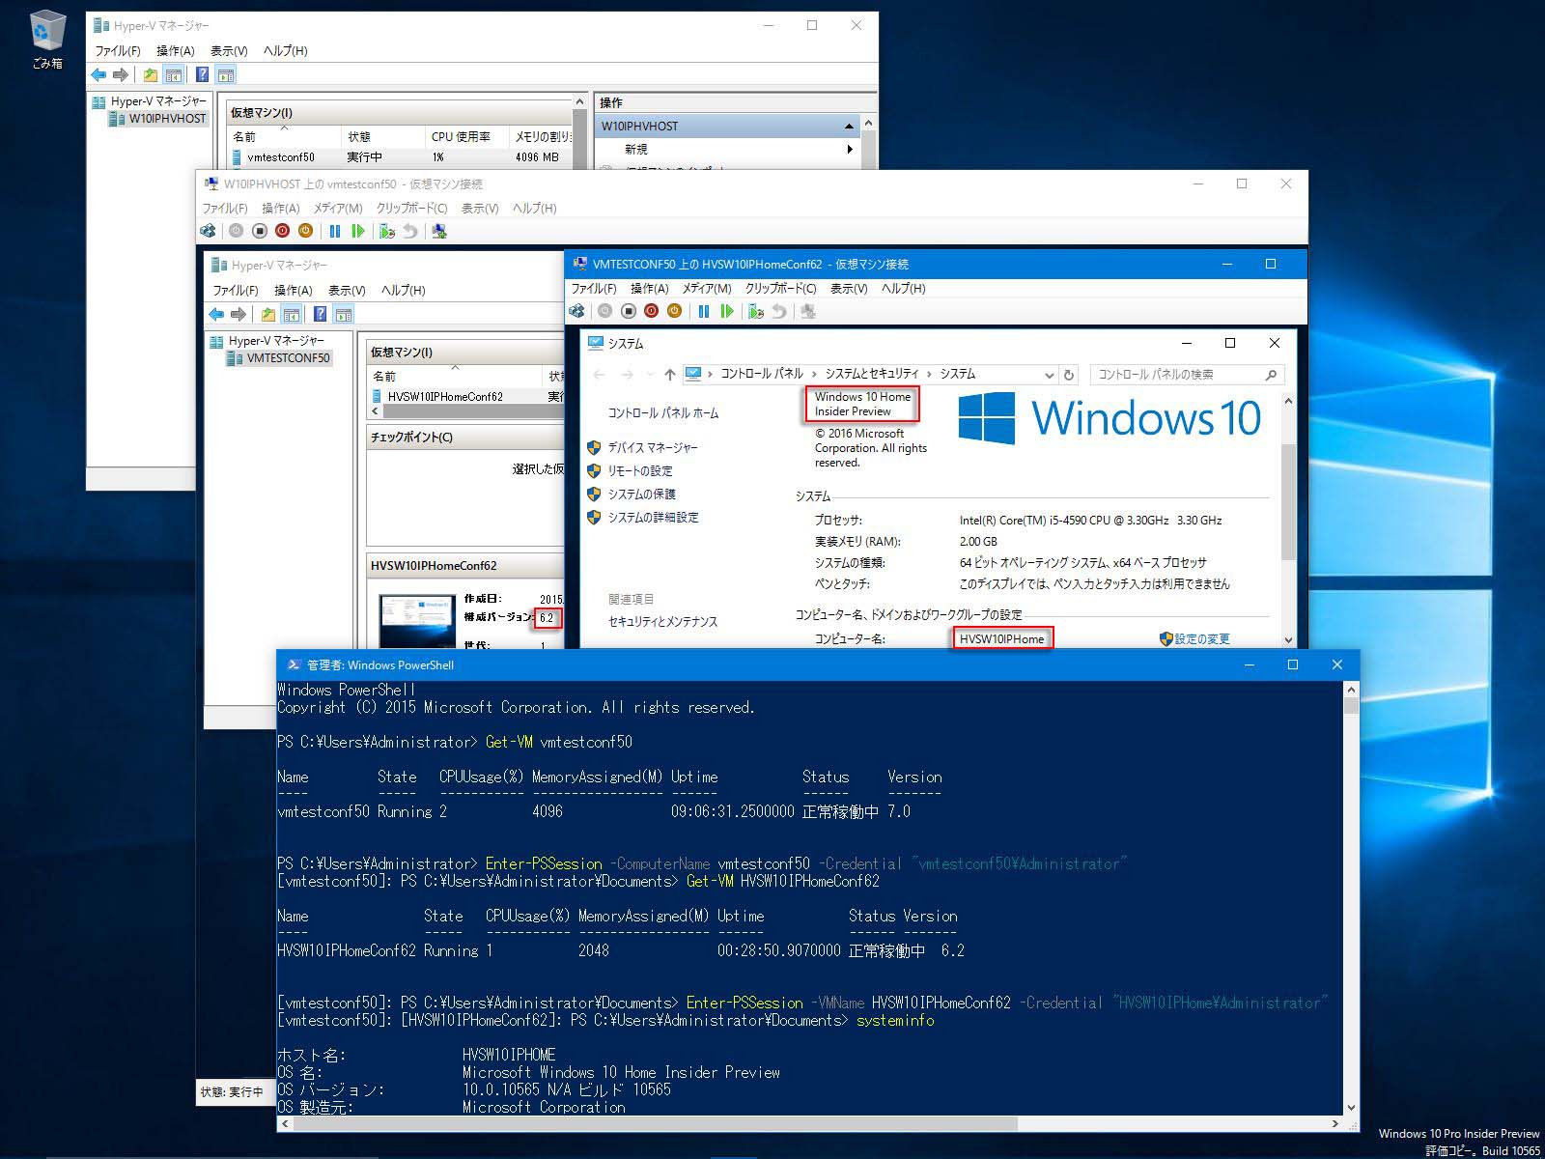Viewport: 1545px width, 1159px height.
Task: Click Back arrow in the top Hyper-V Manager toolbar
Action: tap(98, 74)
